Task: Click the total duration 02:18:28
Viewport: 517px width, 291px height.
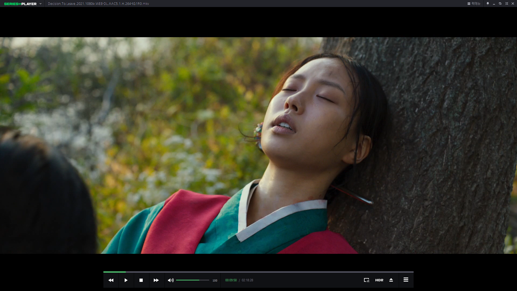Action: click(247, 280)
